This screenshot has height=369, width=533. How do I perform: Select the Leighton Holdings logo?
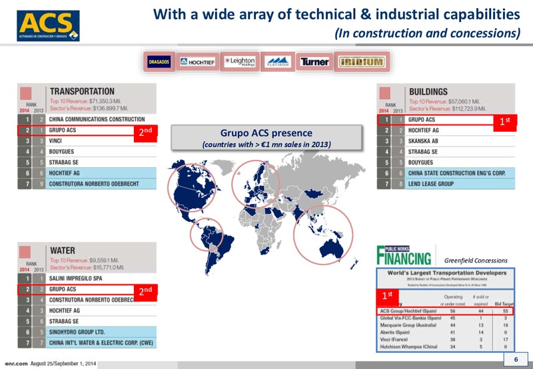(240, 62)
